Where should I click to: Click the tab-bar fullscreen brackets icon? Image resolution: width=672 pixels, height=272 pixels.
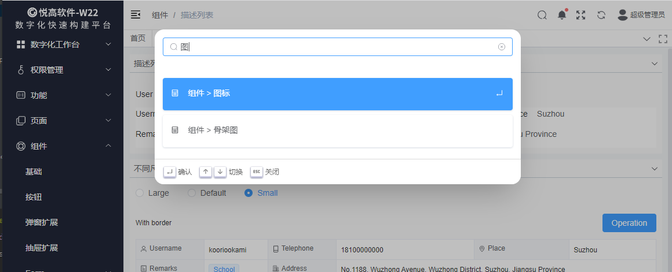click(x=663, y=39)
